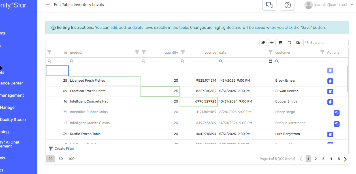Open the filter icon on the product column

tap(137, 52)
